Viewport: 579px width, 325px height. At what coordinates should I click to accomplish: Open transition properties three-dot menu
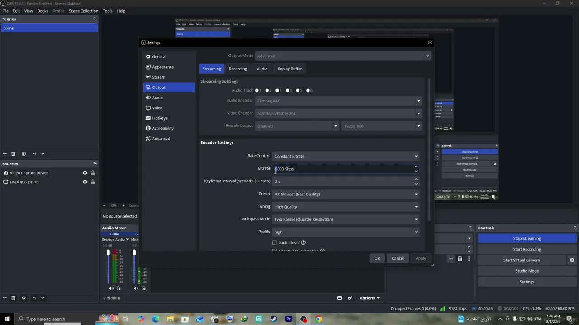coord(469,259)
